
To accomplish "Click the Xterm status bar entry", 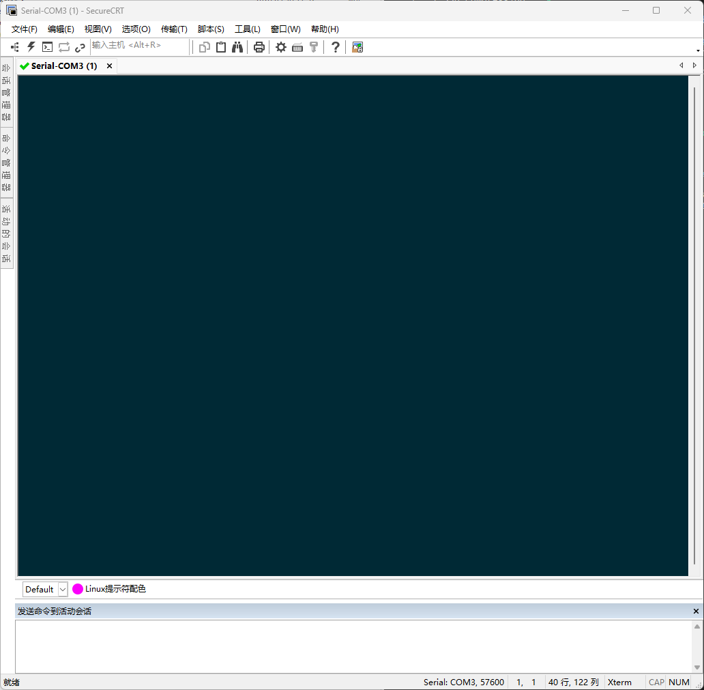I will pos(619,682).
